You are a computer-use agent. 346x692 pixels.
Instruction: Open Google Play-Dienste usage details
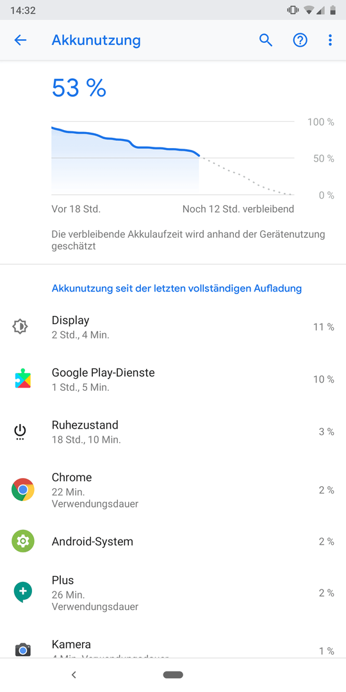coord(173,379)
